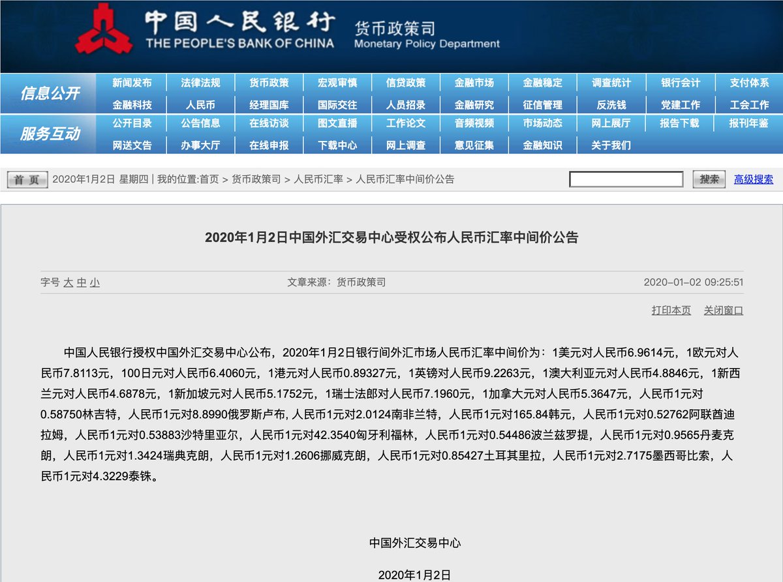The width and height of the screenshot is (783, 582).
Task: Open the 工作论文 service link
Action: click(x=406, y=123)
